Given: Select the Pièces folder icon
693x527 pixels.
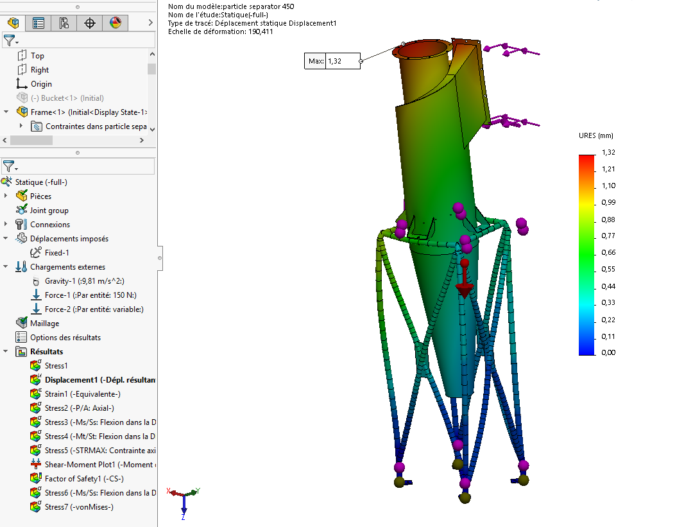Looking at the screenshot, I should point(22,196).
